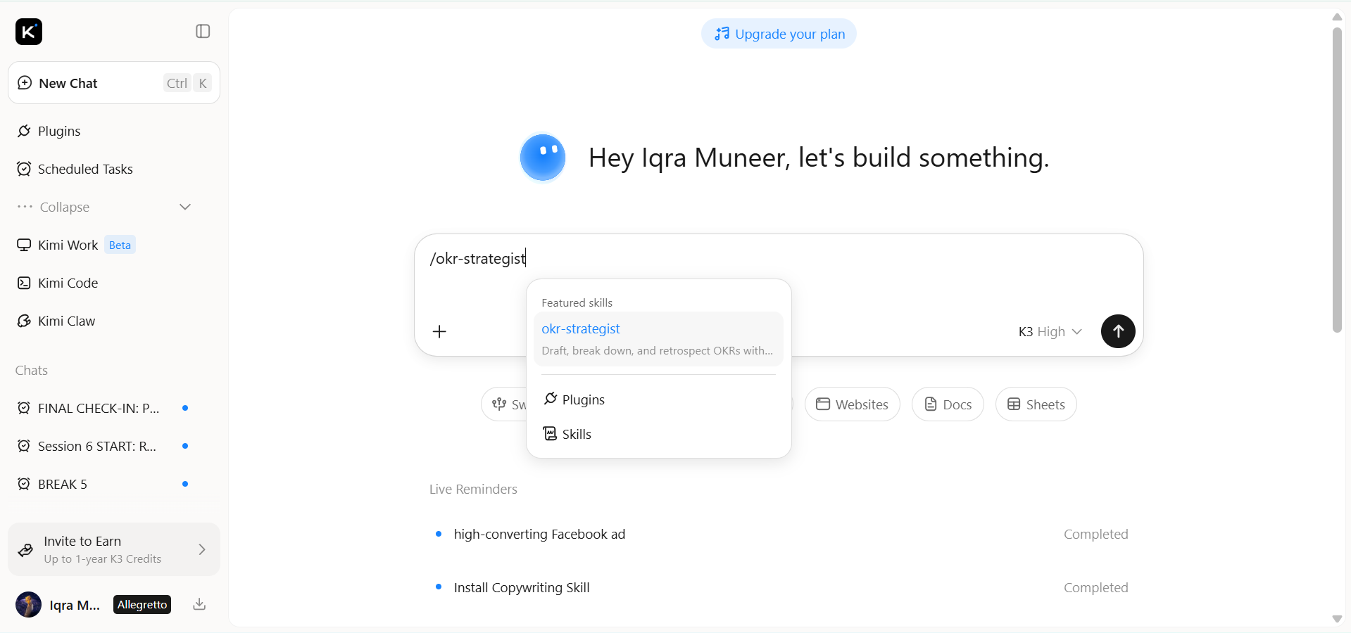Click the Sheets grid icon
Screen dimensions: 1351x633
pyautogui.click(x=1014, y=404)
